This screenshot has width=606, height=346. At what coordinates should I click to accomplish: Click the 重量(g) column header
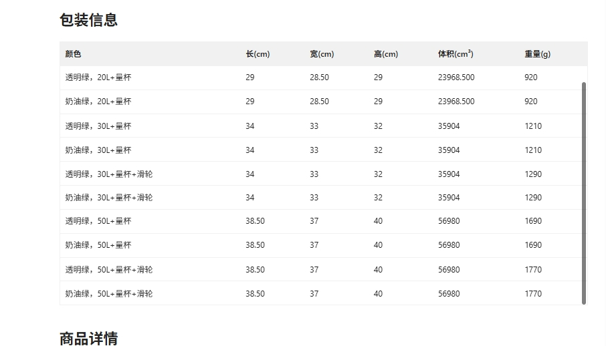[538, 54]
